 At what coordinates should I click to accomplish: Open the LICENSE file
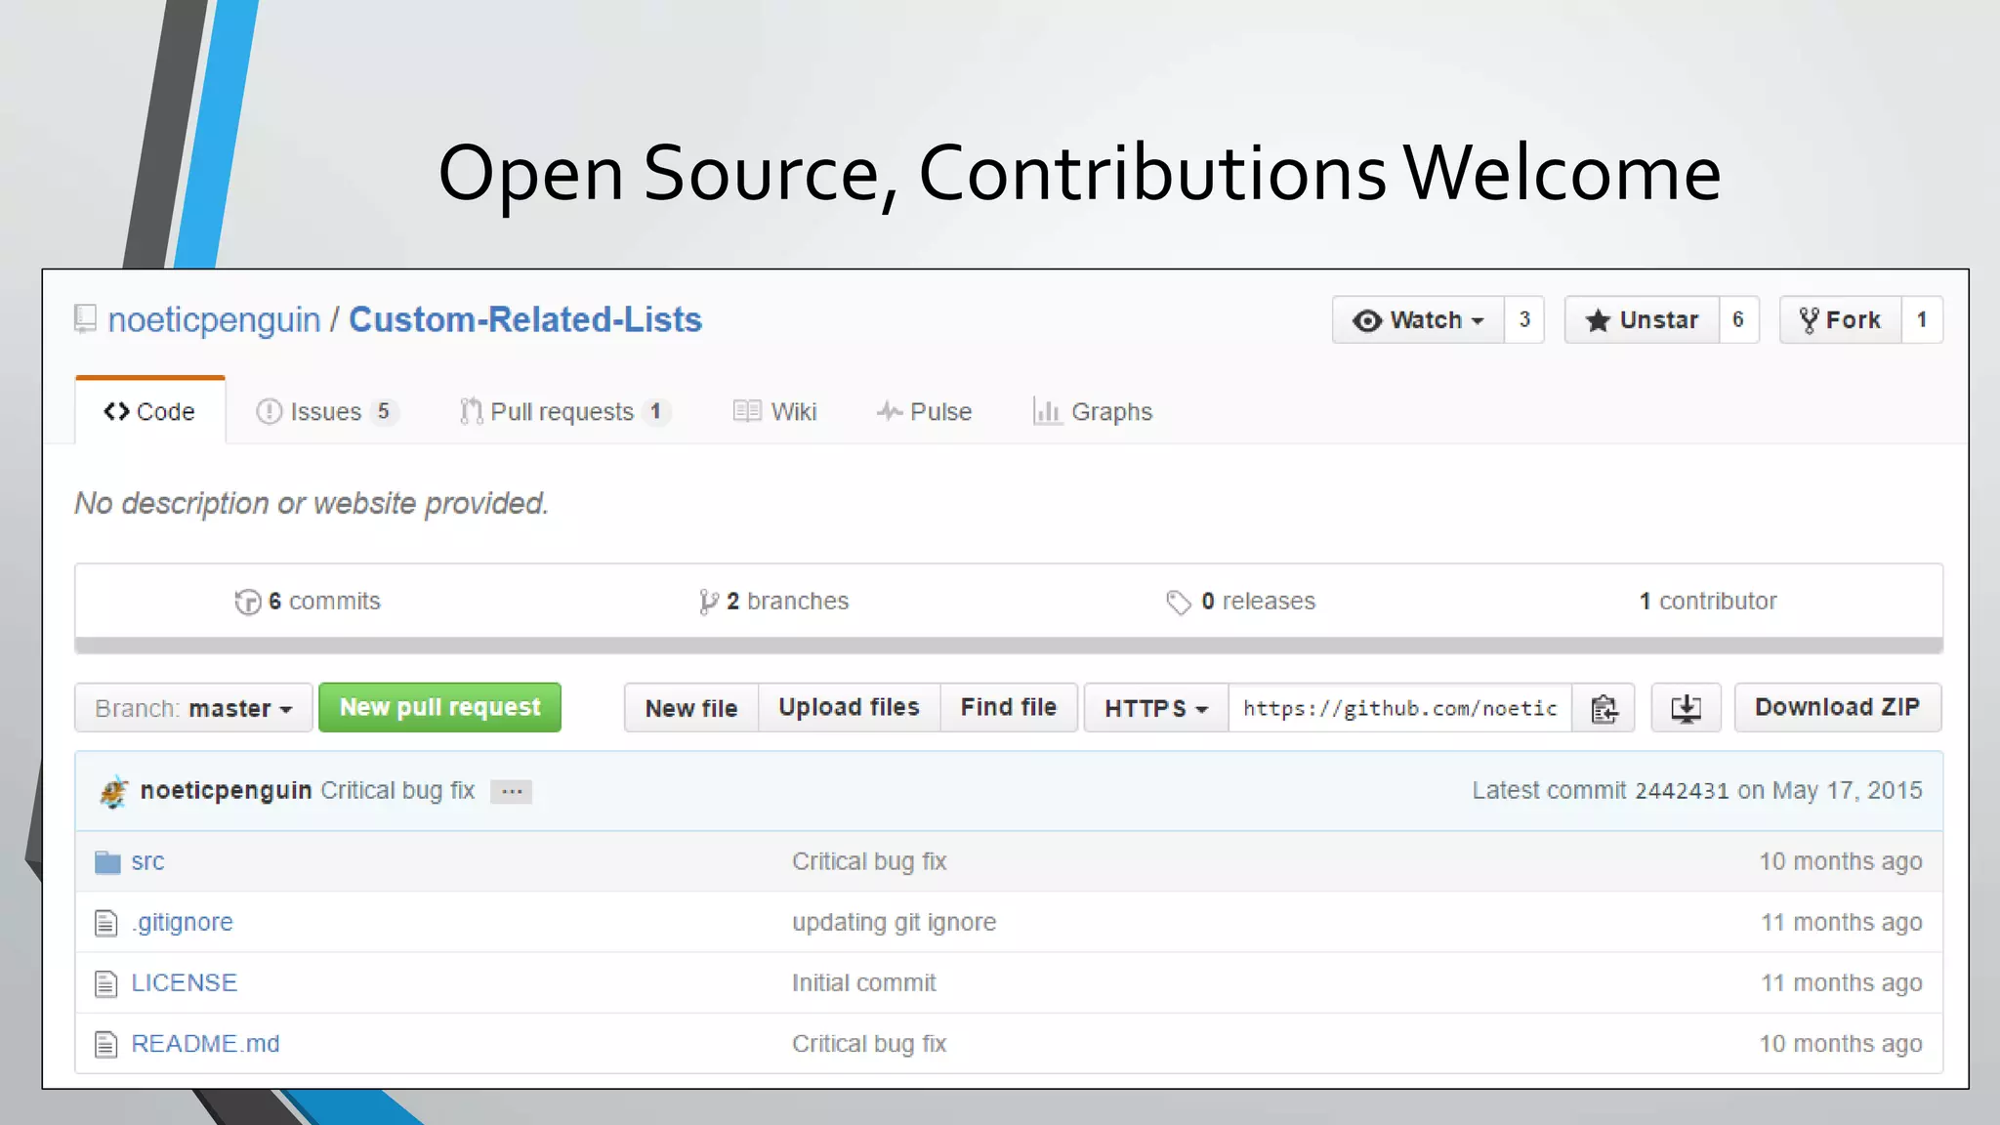[185, 982]
